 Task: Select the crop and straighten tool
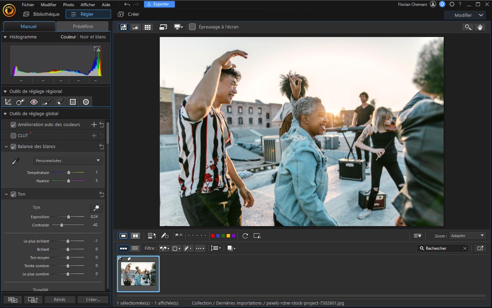tap(8, 102)
